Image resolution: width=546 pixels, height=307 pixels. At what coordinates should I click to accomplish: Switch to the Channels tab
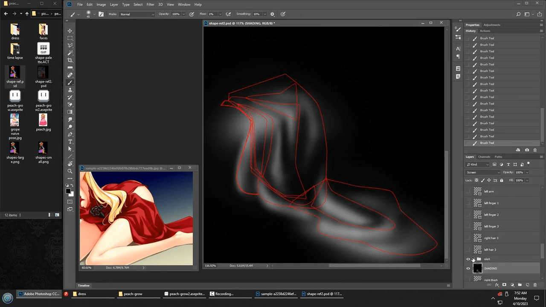click(484, 157)
